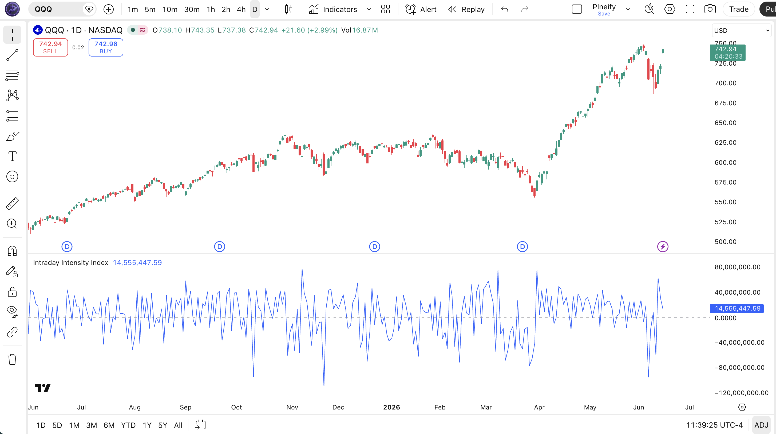Click the Trade button

coord(739,9)
